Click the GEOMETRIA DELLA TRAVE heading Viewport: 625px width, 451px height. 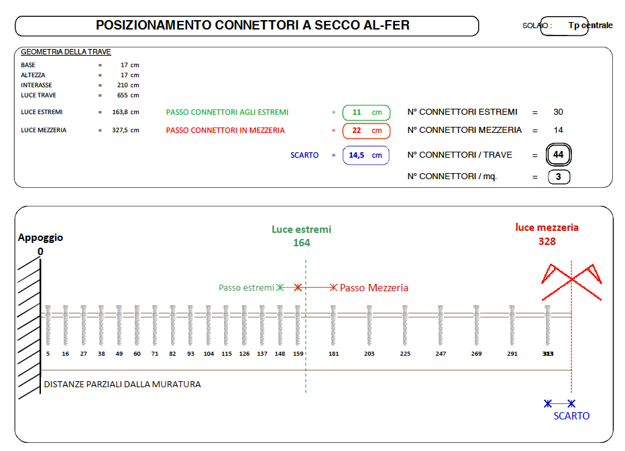point(66,52)
